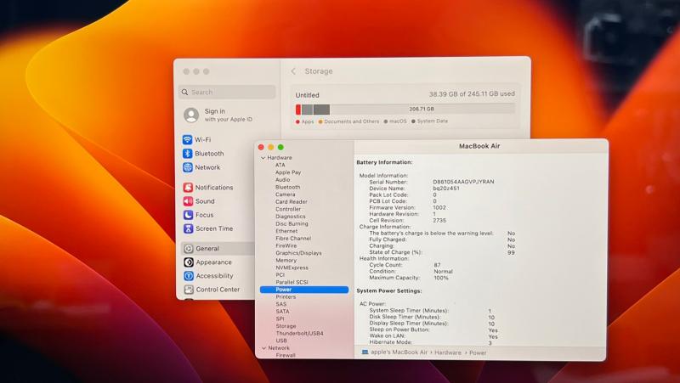Click Condition value Normal
The height and width of the screenshot is (383, 680).
tap(443, 271)
